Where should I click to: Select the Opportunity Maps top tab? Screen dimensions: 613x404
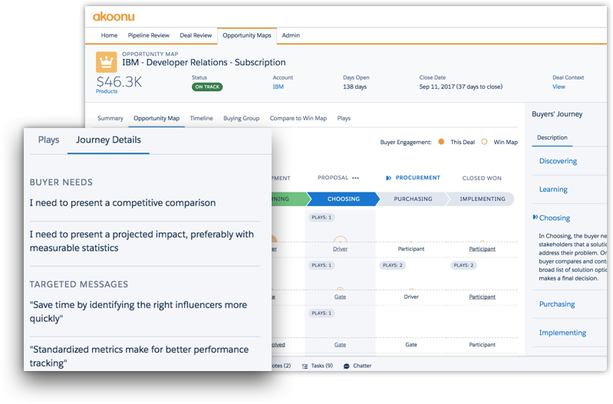pyautogui.click(x=247, y=35)
